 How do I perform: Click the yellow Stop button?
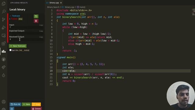[36, 104]
